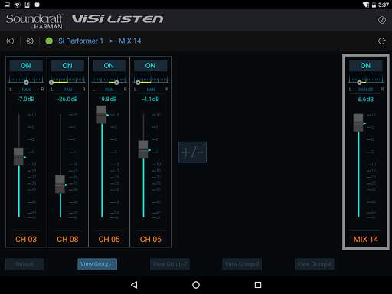Open settings gear icon

pyautogui.click(x=30, y=41)
